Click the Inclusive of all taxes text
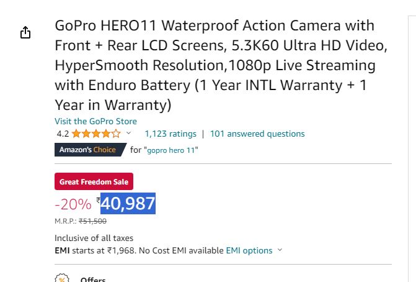Image resolution: width=416 pixels, height=282 pixels. [x=94, y=238]
